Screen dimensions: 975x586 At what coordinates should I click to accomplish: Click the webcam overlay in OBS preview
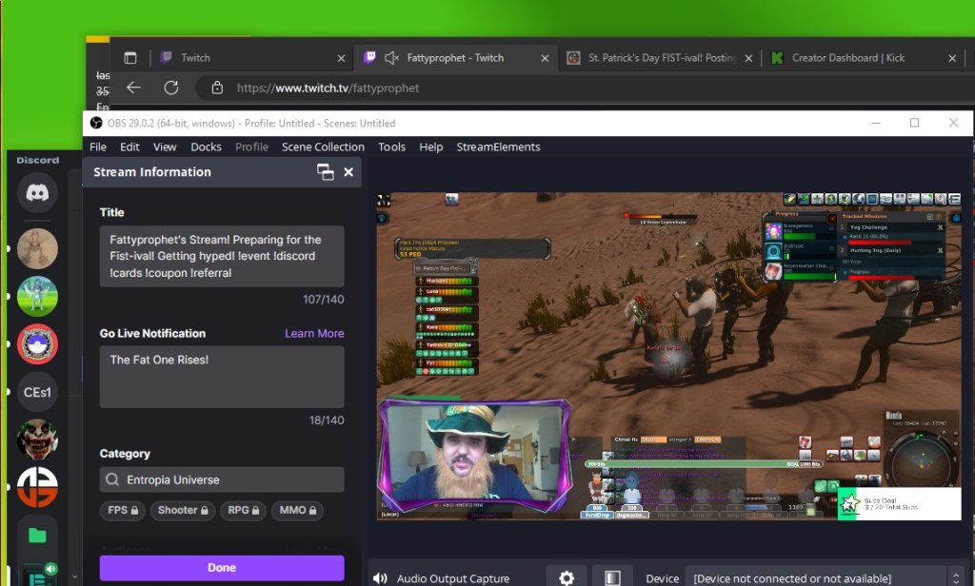(x=474, y=457)
